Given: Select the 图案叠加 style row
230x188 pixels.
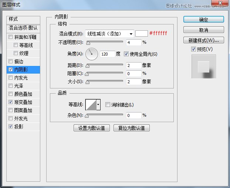Looking at the screenshot, I should pos(23,110).
